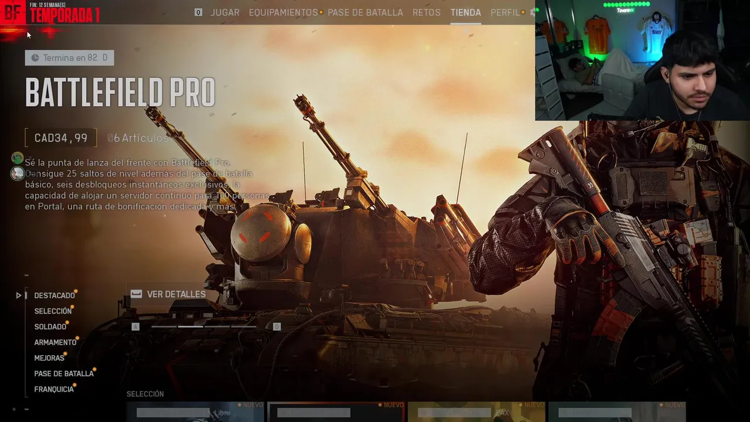This screenshot has height=422, width=750.
Task: Click the '6 Artículos' item count
Action: click(138, 138)
